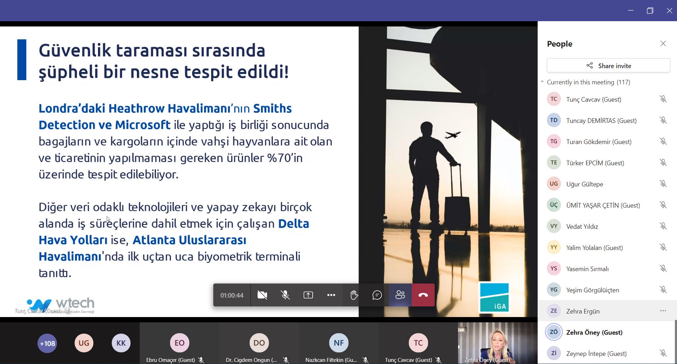Open more options for Zehra Ergün
The image size is (677, 364).
tap(663, 311)
